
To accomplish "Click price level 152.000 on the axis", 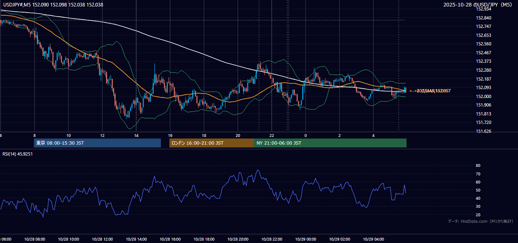I will tap(484, 96).
